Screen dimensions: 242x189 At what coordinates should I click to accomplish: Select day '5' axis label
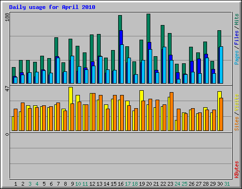point(44,184)
